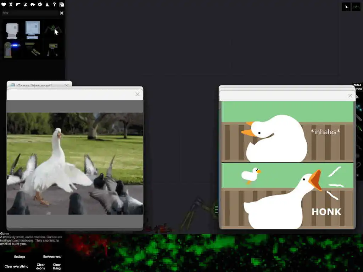Clear the filter with the X icon
This screenshot has width=363, height=272.
coord(62,13)
